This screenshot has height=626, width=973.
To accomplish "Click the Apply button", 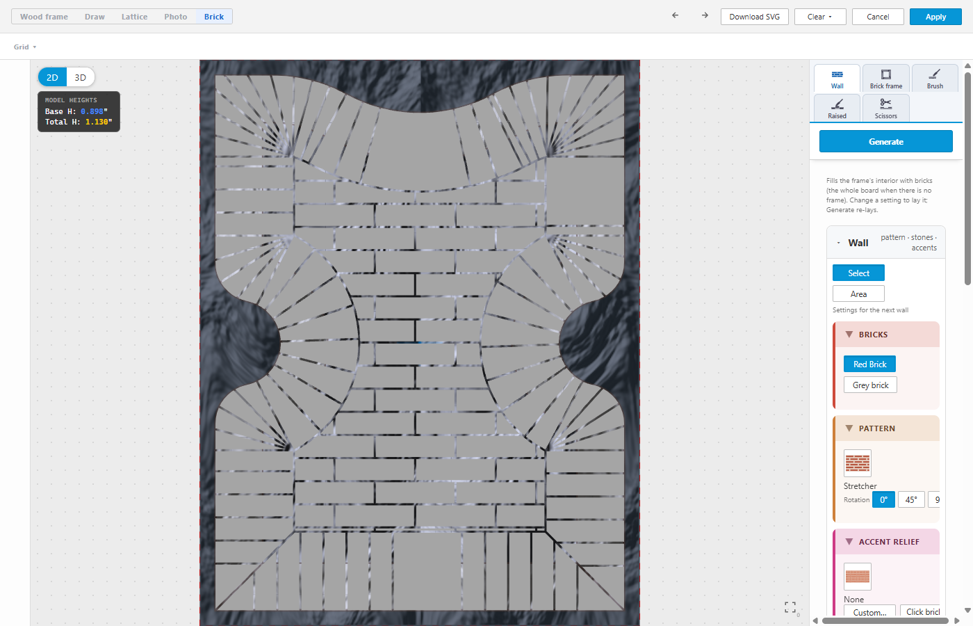I will (x=935, y=17).
